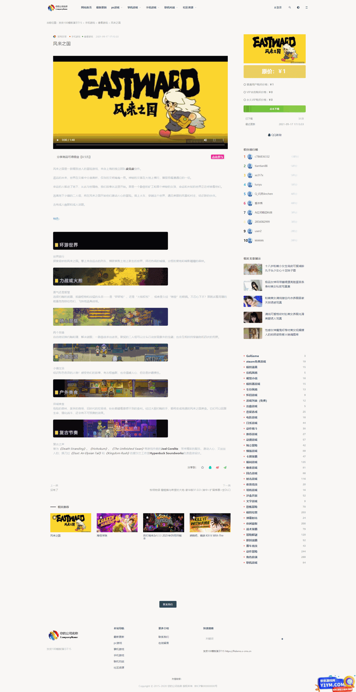Click the 官网自营 author icon under breadcrumb

coord(55,36)
